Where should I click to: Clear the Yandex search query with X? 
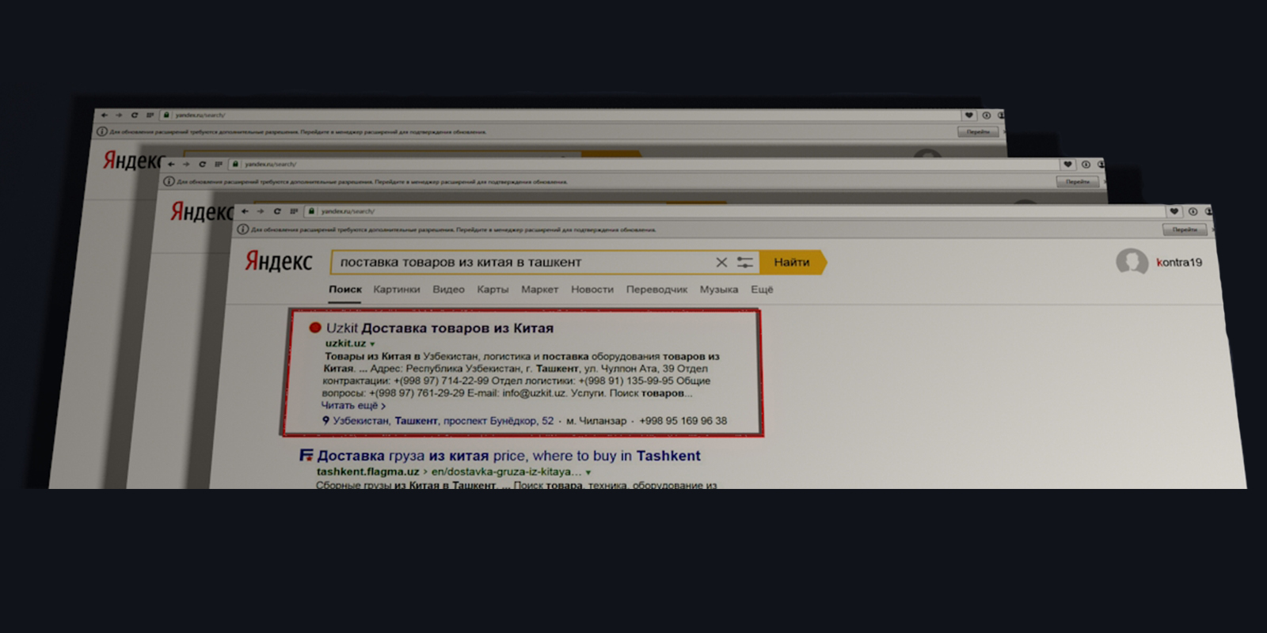pos(721,262)
